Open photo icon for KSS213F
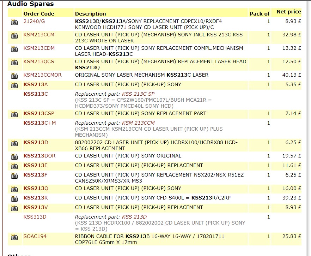The height and width of the screenshot is (256, 311). (14, 175)
